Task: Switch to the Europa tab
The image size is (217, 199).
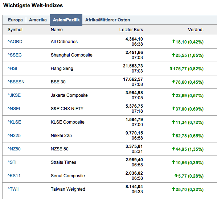Action: point(15,20)
